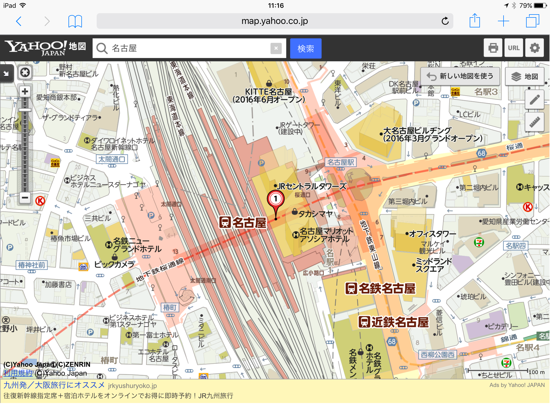This screenshot has height=413, width=550.
Task: Go back with Safari back arrow
Action: tap(19, 21)
